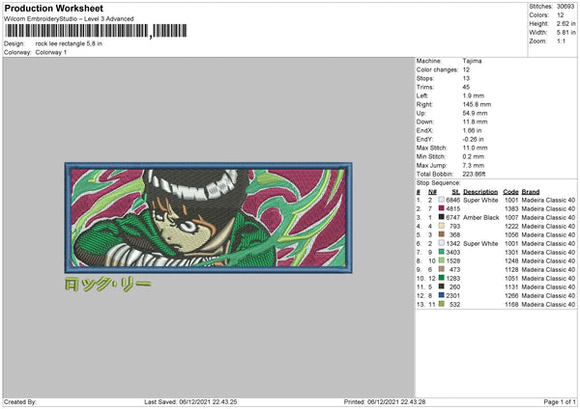The height and width of the screenshot is (409, 580).
Task: Click the Machine value 'Tajima'
Action: point(472,61)
